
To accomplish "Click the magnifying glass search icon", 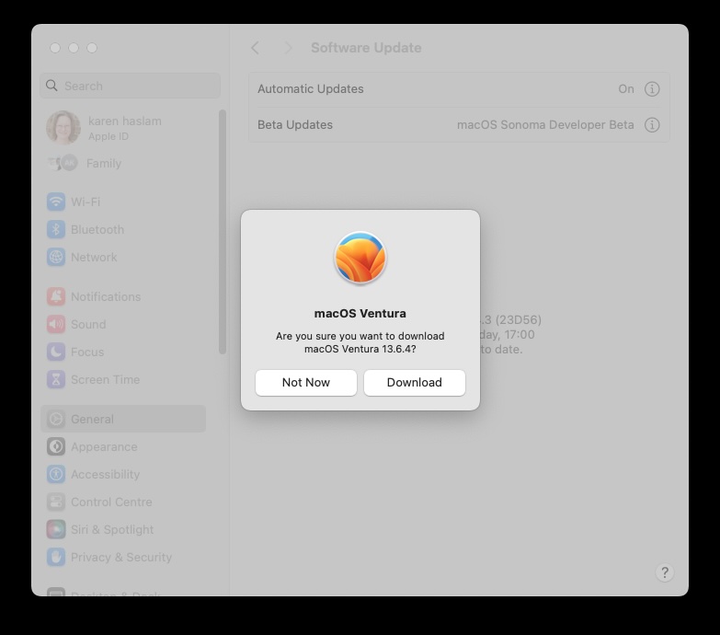I will pyautogui.click(x=51, y=86).
